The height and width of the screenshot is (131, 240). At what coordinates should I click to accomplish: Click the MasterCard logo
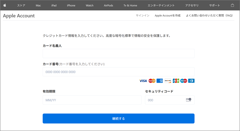click(x=152, y=81)
